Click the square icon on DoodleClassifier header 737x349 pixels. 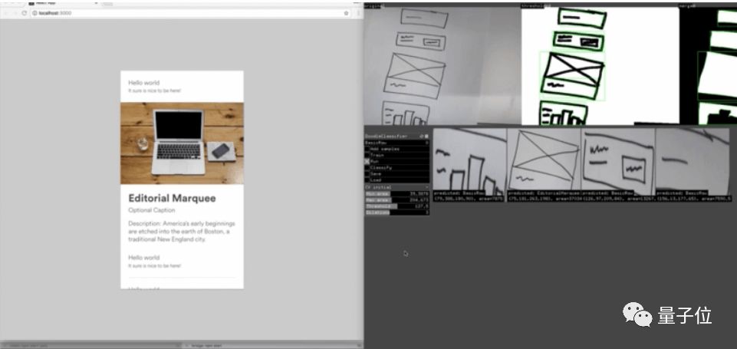(x=426, y=136)
